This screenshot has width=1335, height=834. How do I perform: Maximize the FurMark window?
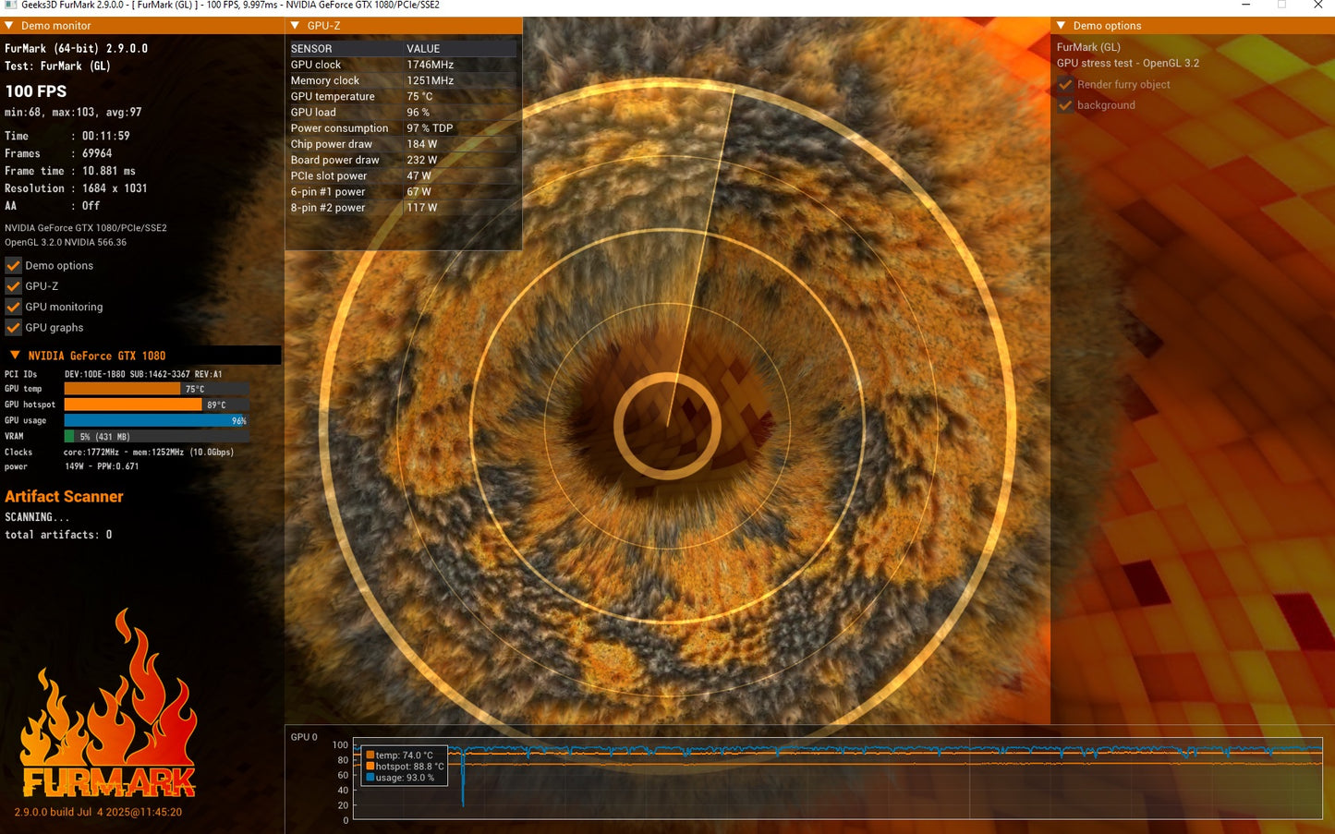coord(1281,6)
